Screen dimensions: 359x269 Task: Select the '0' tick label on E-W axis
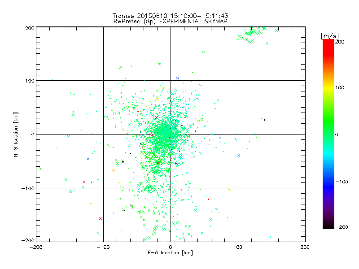click(171, 247)
